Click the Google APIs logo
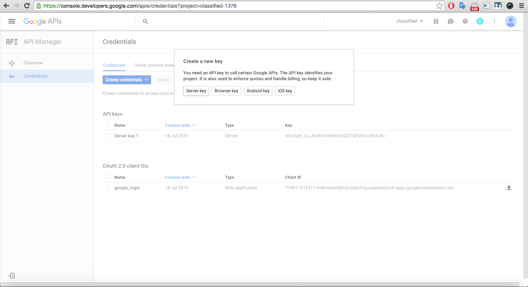This screenshot has height=287, width=528. (x=43, y=21)
